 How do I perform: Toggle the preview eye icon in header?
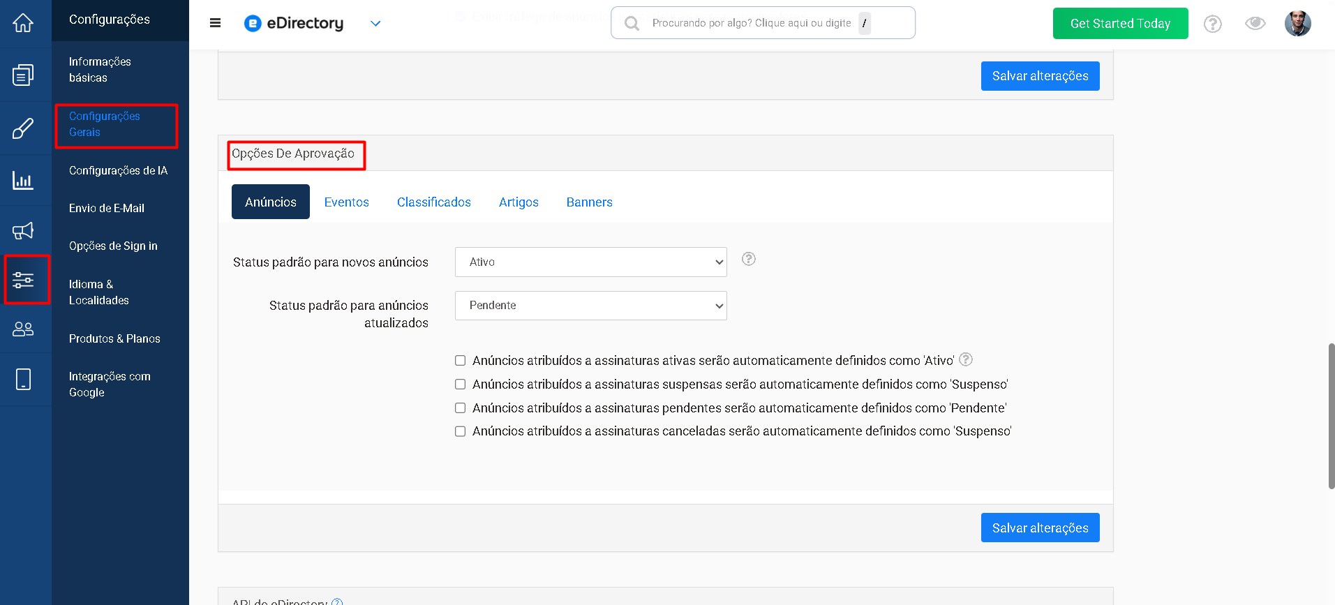[1255, 24]
